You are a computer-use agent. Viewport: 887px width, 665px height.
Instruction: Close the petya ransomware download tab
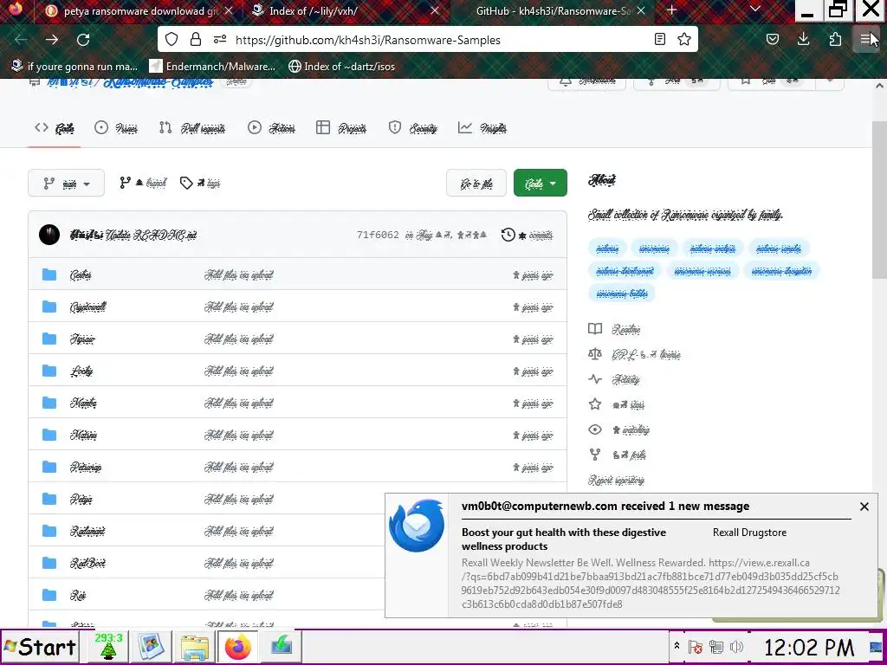(228, 10)
